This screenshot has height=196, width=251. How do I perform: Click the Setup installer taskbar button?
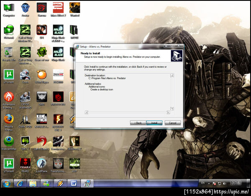[87, 183]
